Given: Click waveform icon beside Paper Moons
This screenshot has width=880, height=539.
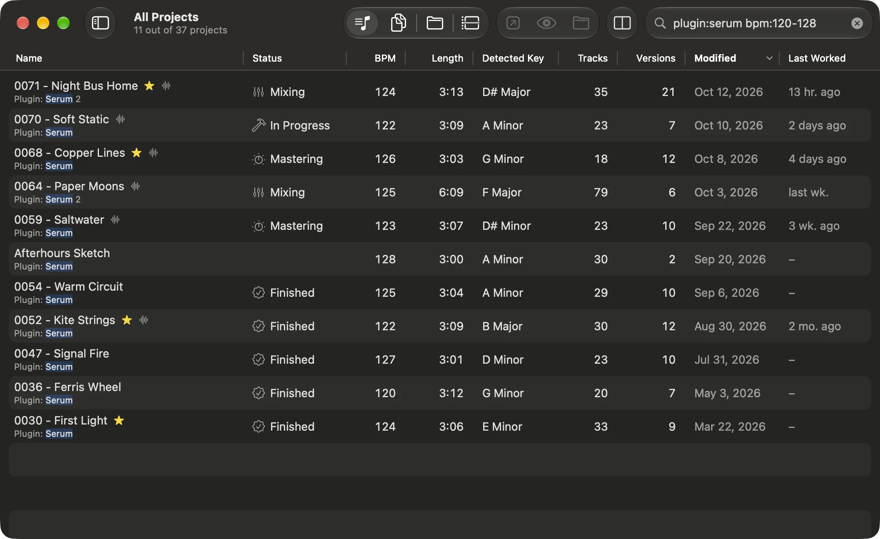Looking at the screenshot, I should (135, 186).
